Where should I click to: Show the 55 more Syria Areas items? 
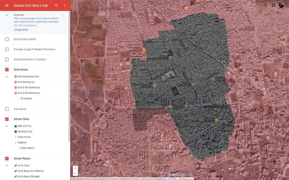click(25, 98)
